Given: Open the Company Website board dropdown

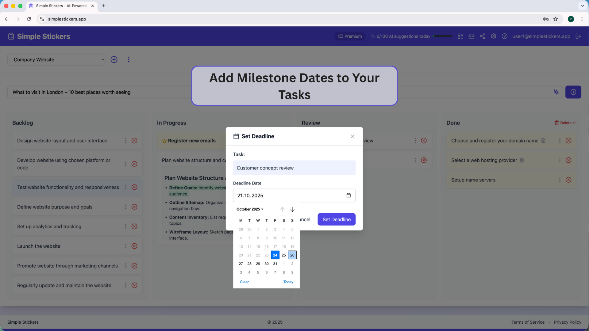Looking at the screenshot, I should coord(56,59).
